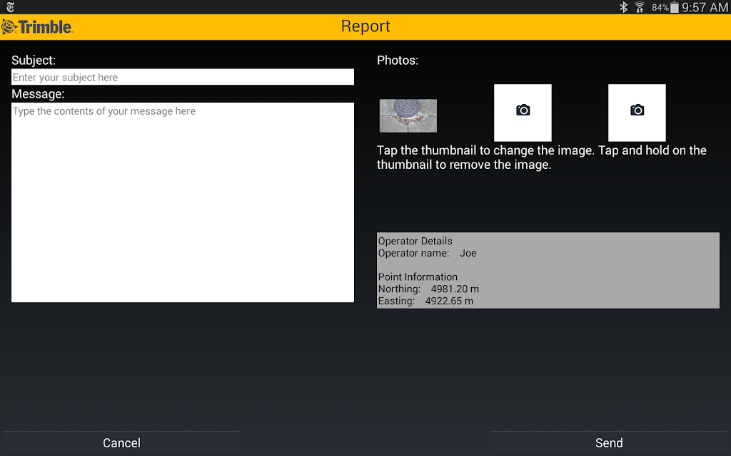This screenshot has height=456, width=731.
Task: Tap the Report title in header
Action: [365, 26]
